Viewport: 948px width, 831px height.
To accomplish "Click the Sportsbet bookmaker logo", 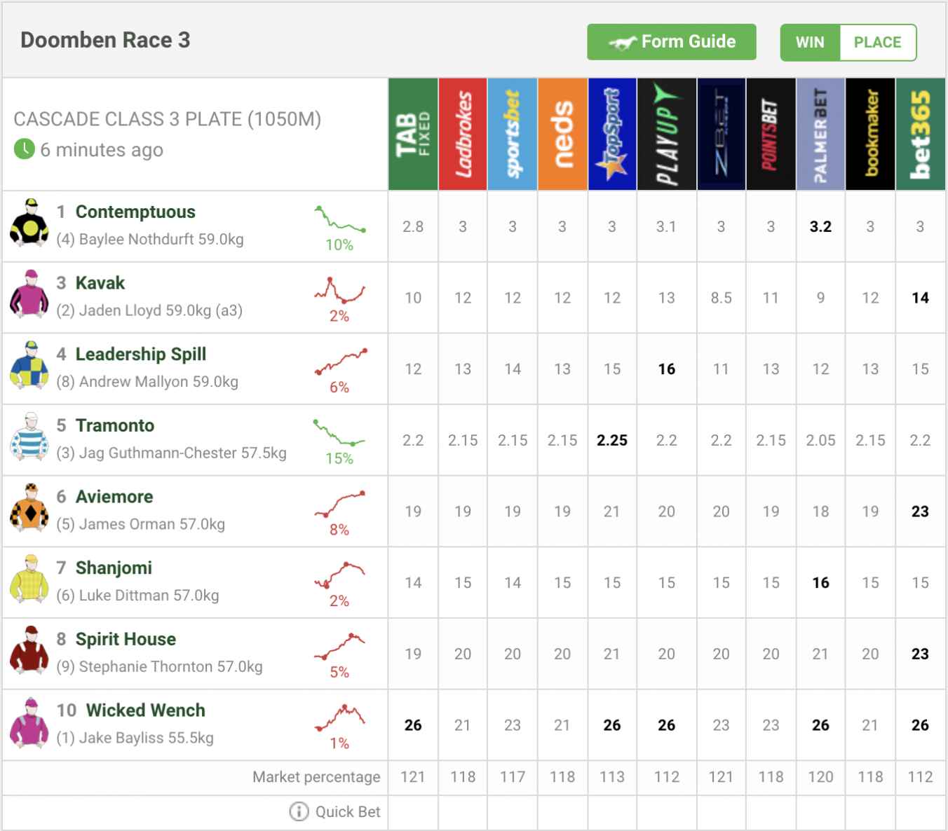I will [x=513, y=134].
